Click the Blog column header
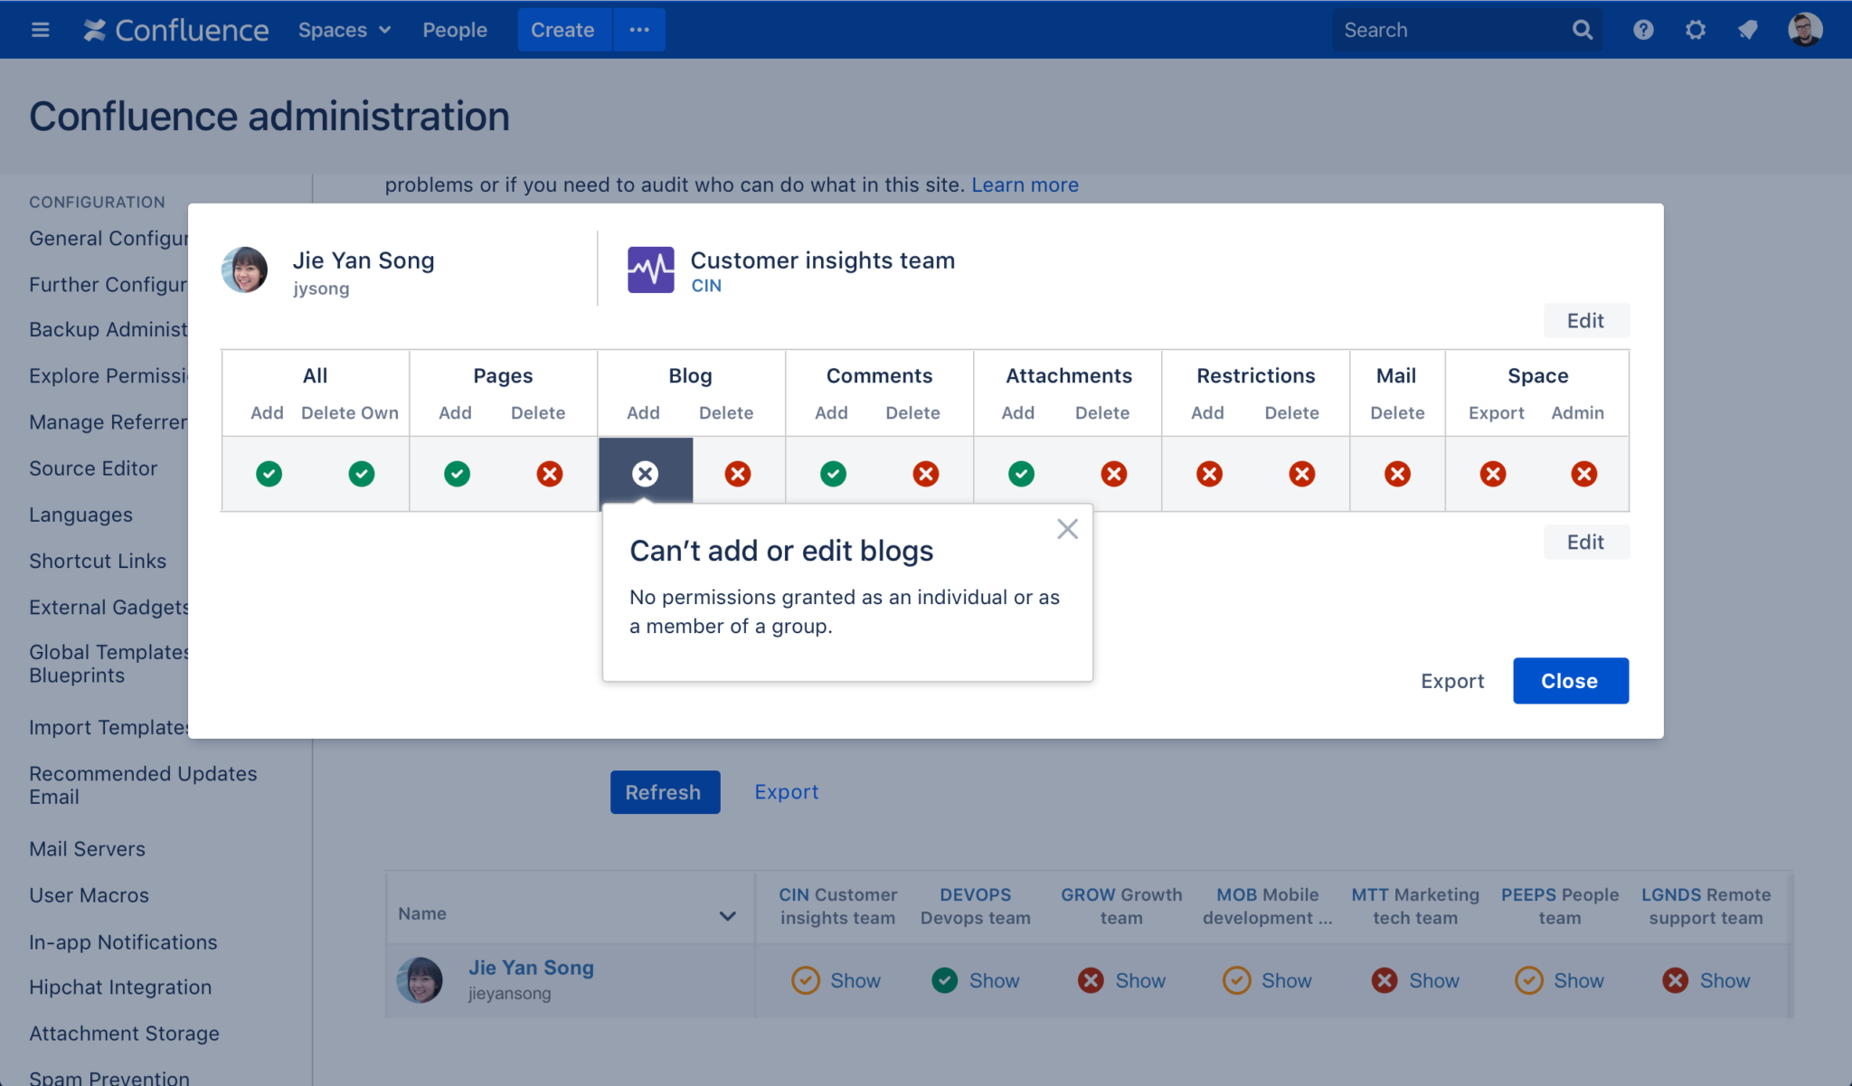The width and height of the screenshot is (1852, 1086). (690, 375)
